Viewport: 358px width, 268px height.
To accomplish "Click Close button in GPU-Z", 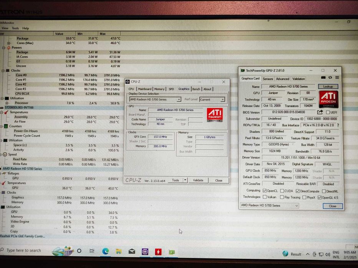I will [x=333, y=206].
